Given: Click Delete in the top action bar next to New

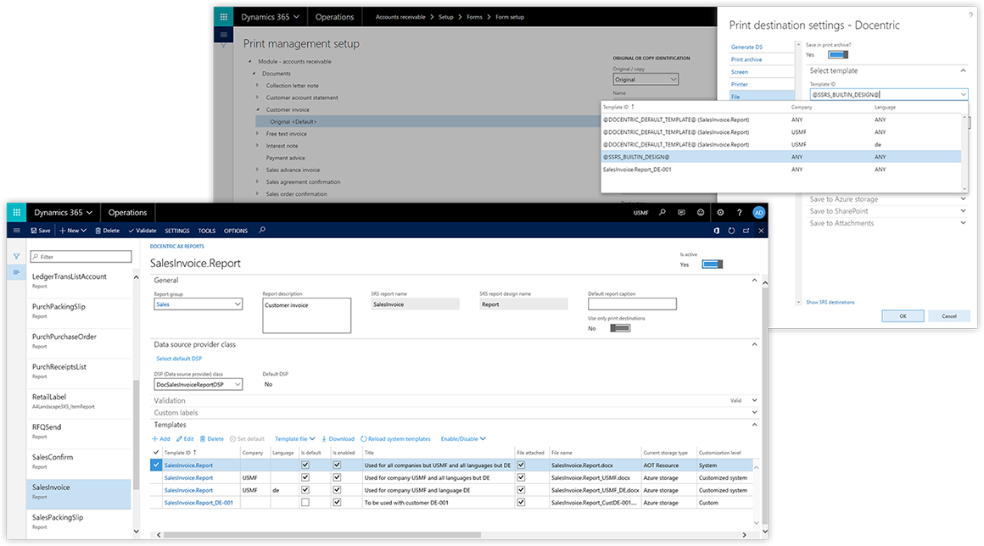Looking at the screenshot, I should click(108, 231).
